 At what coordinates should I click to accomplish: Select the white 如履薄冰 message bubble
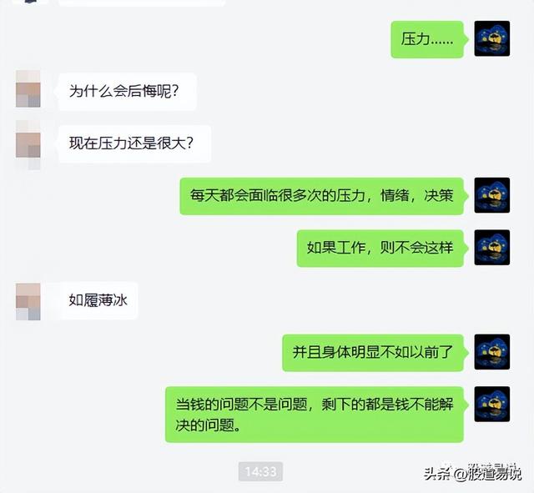click(x=98, y=300)
